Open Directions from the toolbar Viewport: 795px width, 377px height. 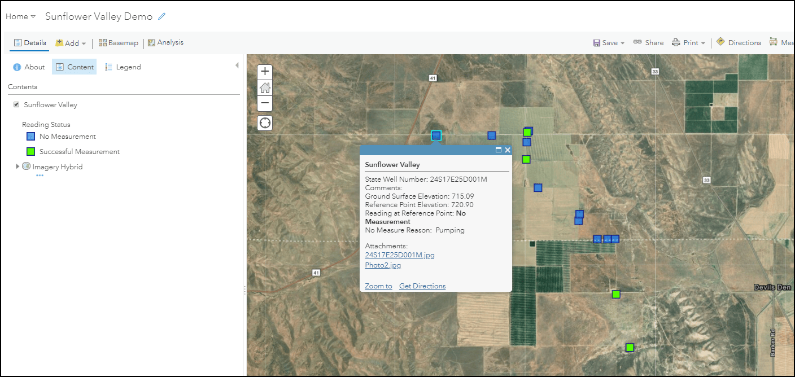[739, 42]
